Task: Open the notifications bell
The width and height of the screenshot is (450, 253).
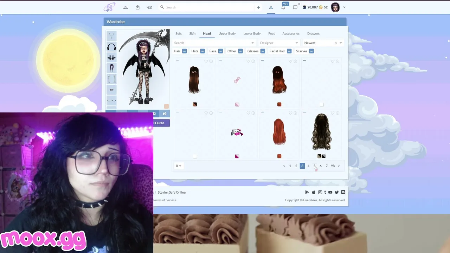Action: coord(283,7)
